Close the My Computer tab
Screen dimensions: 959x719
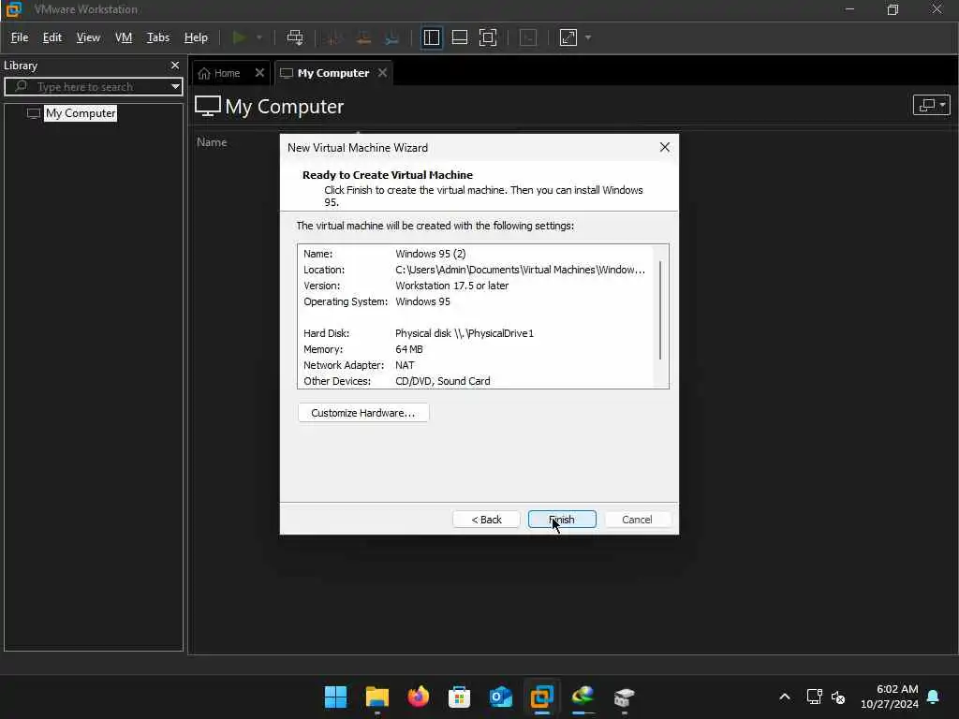point(382,73)
